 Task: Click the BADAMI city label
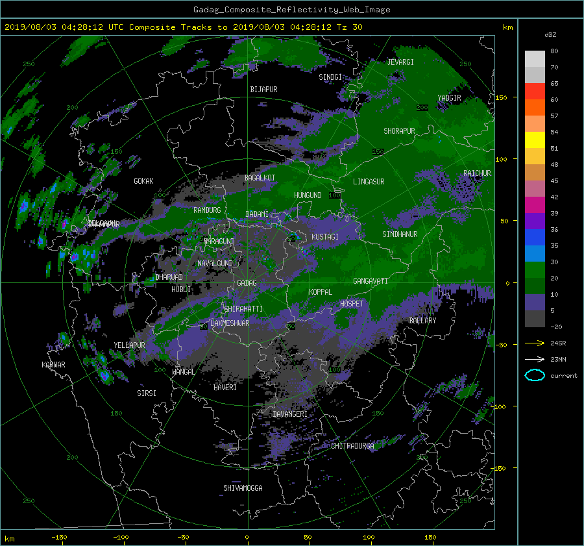(x=257, y=214)
